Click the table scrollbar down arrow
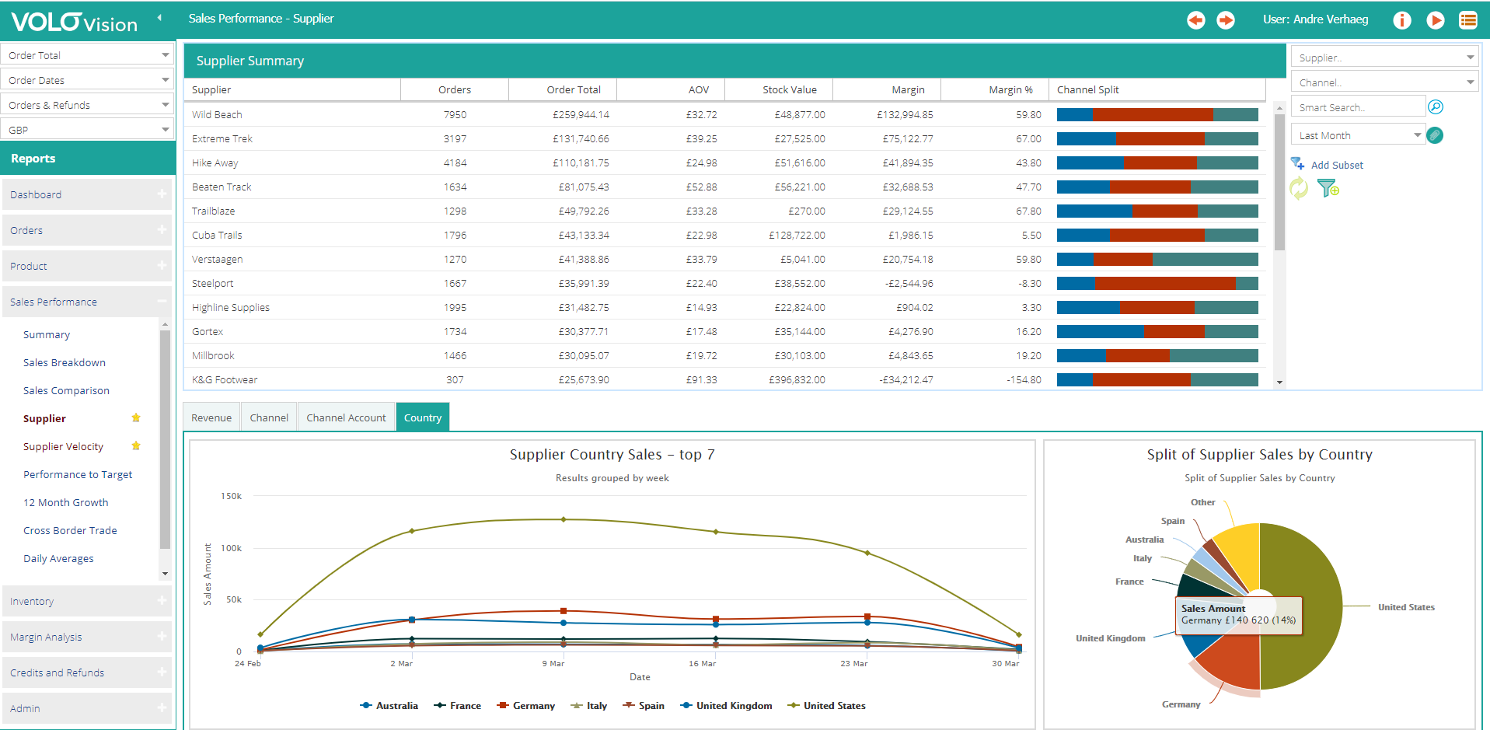 tap(1279, 382)
